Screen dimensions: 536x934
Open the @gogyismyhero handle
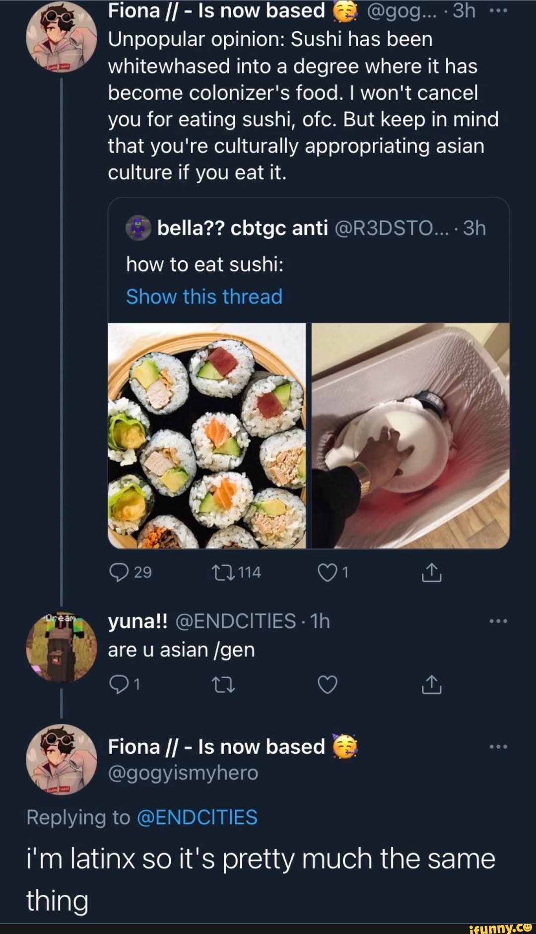click(x=183, y=773)
